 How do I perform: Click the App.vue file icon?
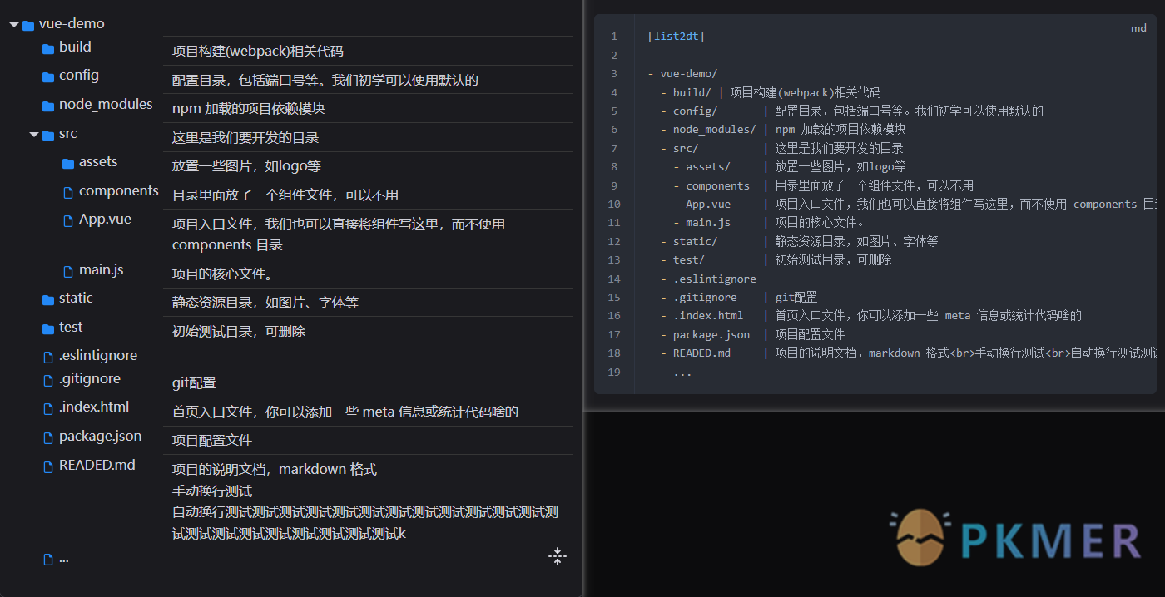click(x=68, y=220)
